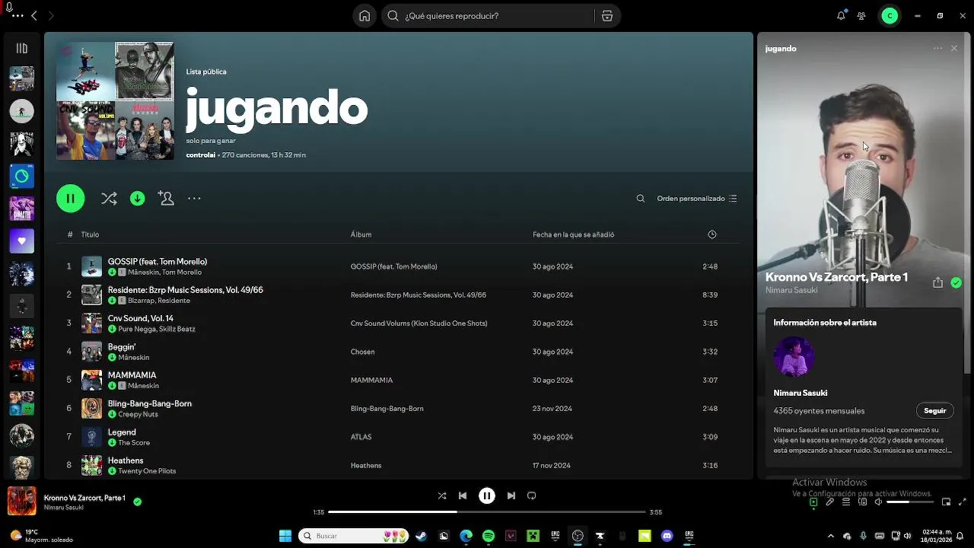
Task: Open the Spotify main menu dots
Action: tap(18, 16)
